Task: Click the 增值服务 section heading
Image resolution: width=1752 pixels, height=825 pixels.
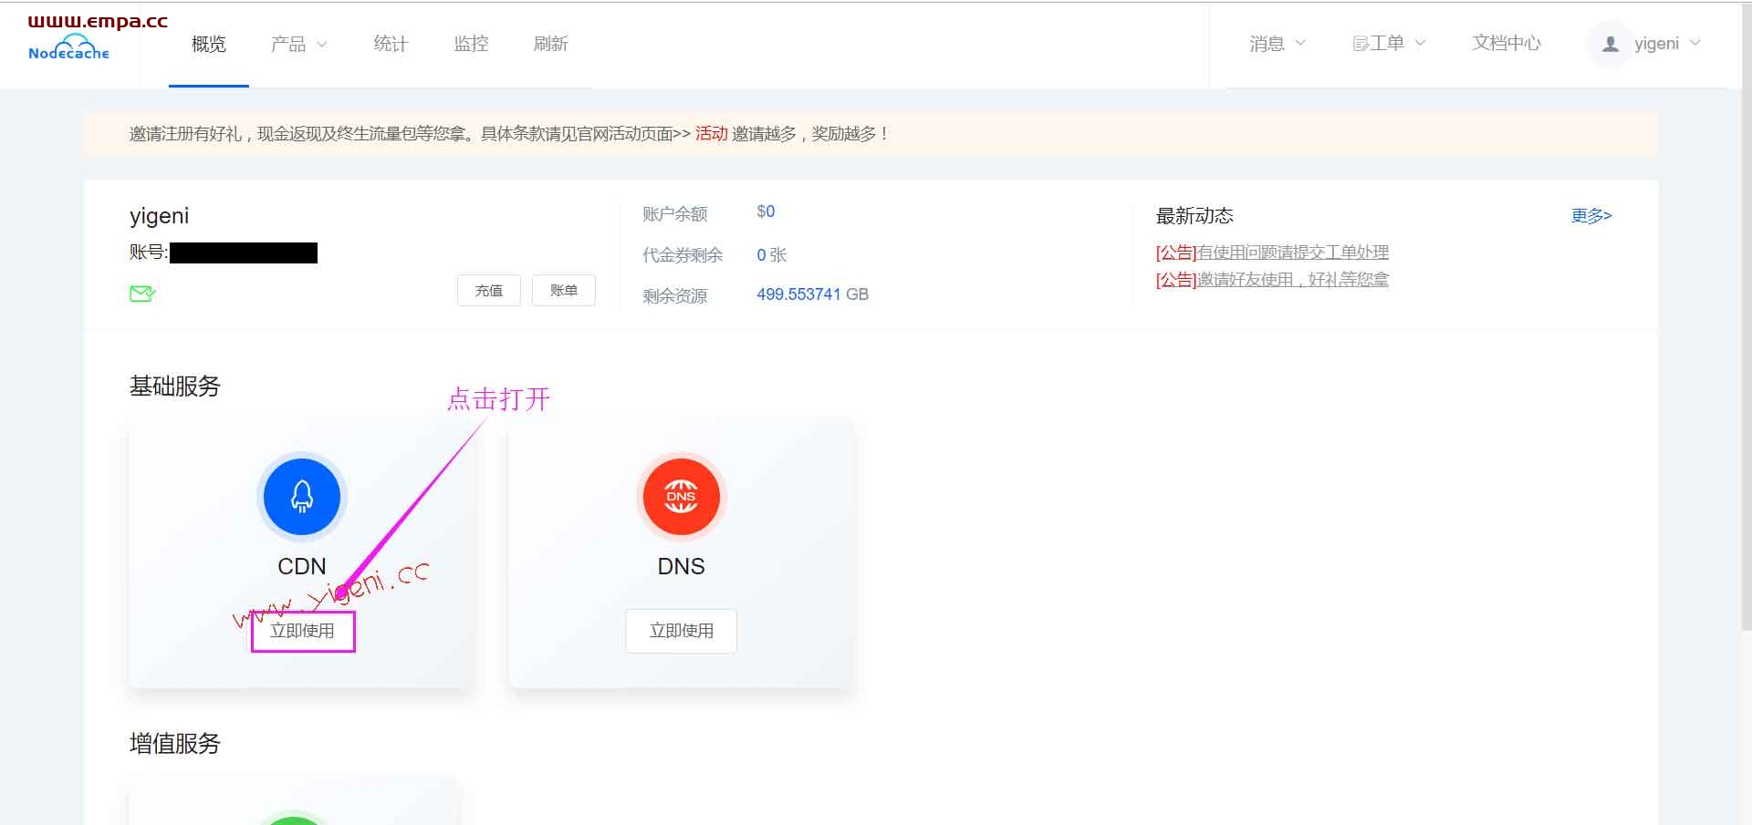Action: pyautogui.click(x=175, y=743)
